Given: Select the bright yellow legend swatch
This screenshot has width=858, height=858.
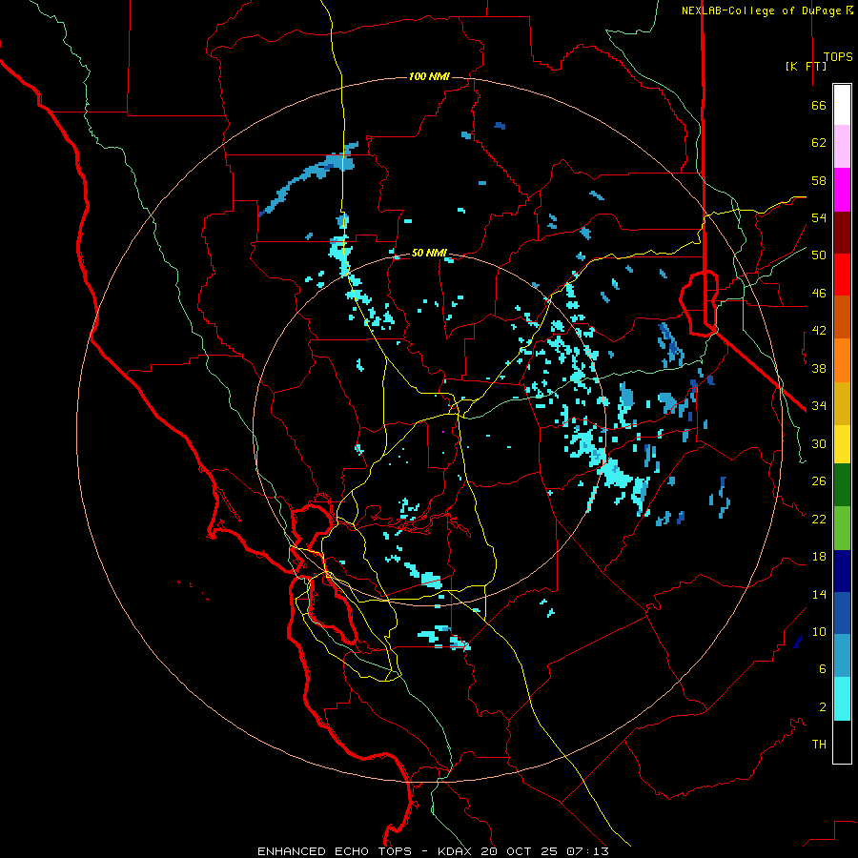Looking at the screenshot, I should point(842,444).
